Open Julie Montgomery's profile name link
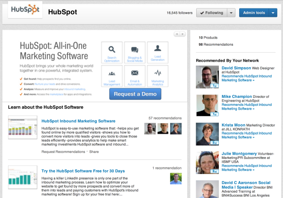283x198 pixels. (239, 153)
